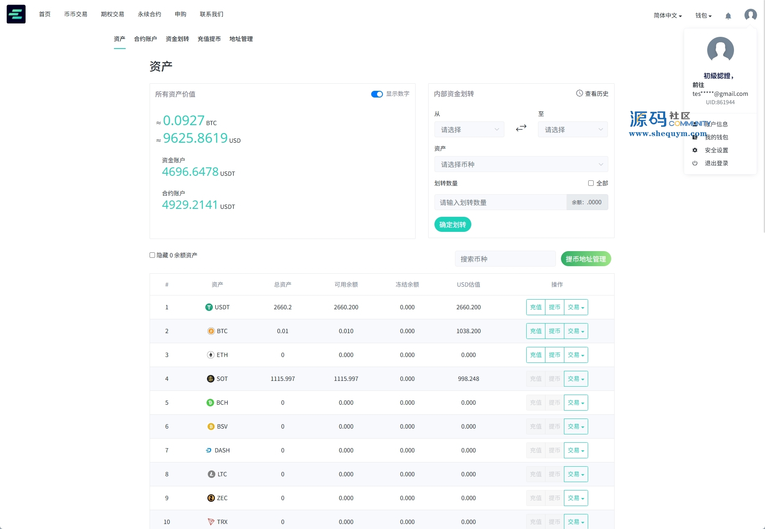The width and height of the screenshot is (765, 529).
Task: Open the 从 account dropdown
Action: click(469, 130)
